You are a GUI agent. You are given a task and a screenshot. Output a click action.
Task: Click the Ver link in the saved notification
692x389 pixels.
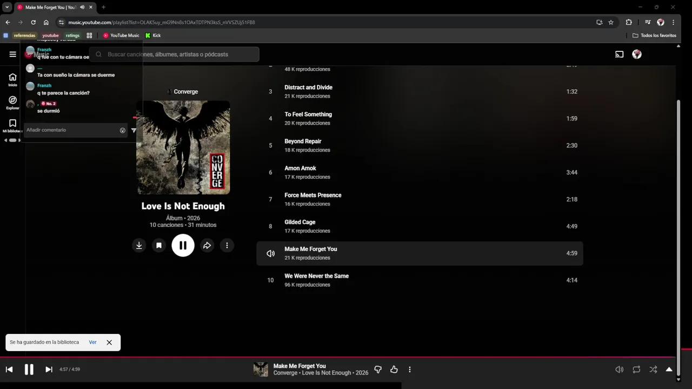(93, 343)
